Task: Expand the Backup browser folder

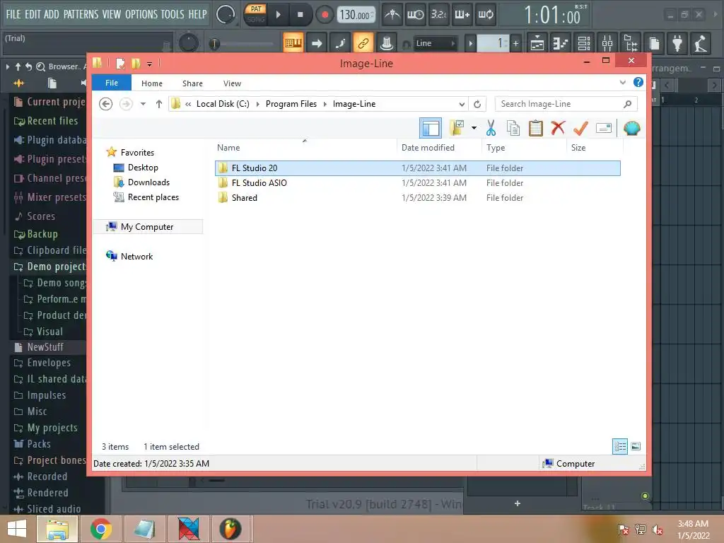Action: [x=35, y=234]
